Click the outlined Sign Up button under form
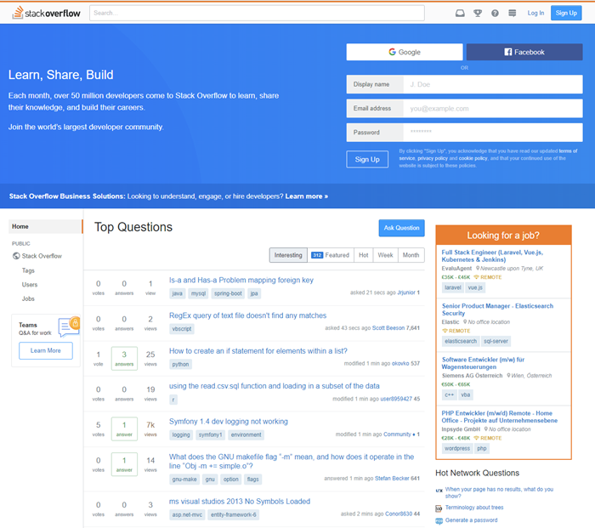 coord(367,160)
